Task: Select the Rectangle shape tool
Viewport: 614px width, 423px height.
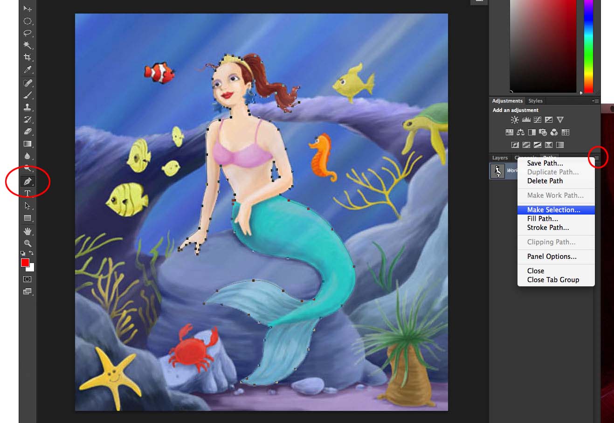Action: (28, 218)
